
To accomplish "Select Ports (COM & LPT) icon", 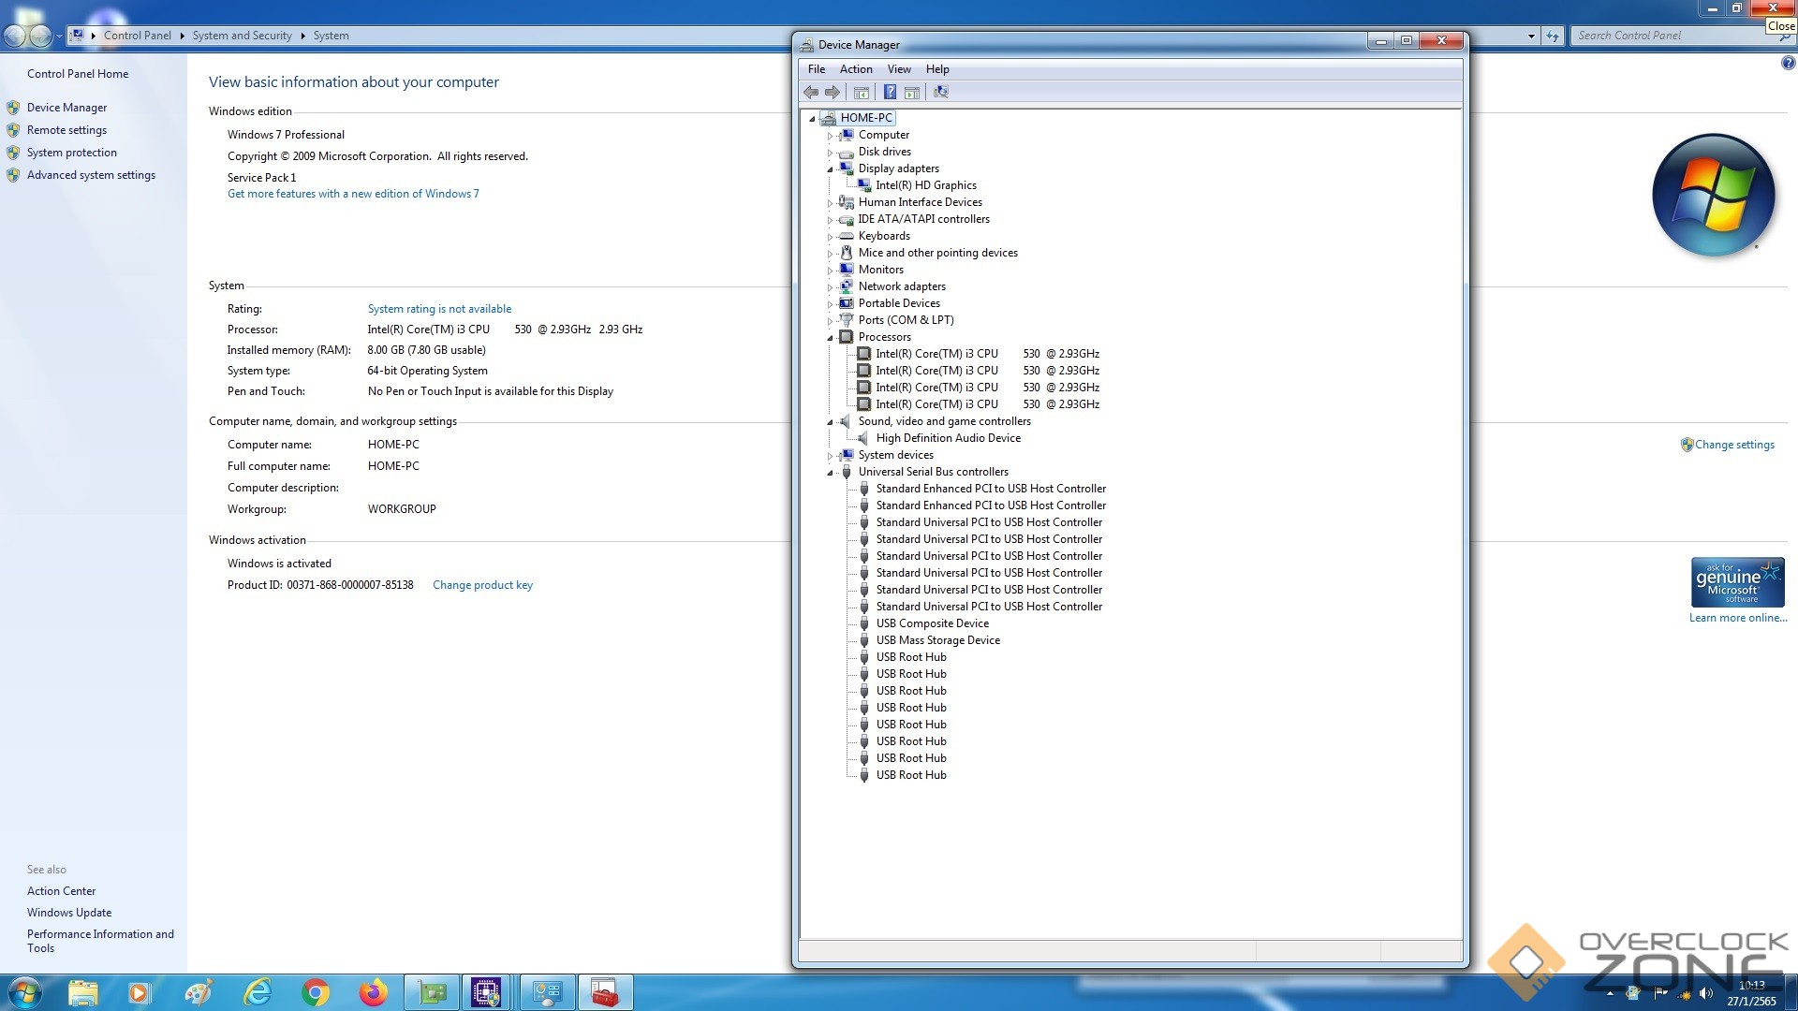I will click(847, 320).
